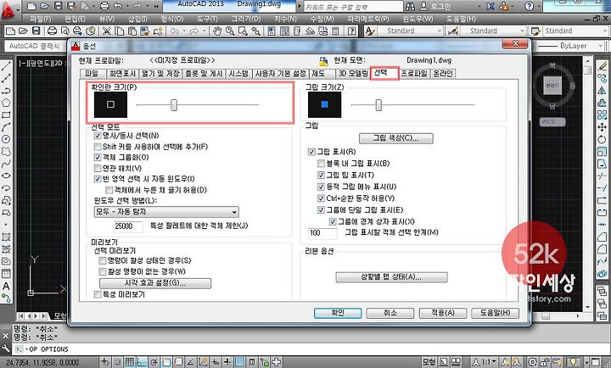Click the 그립 크기(Z) slider handle
The width and height of the screenshot is (611, 368).
coord(378,105)
